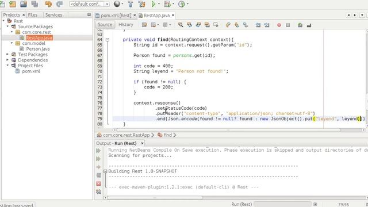Click the Redo arrow icon

(x=60, y=4)
